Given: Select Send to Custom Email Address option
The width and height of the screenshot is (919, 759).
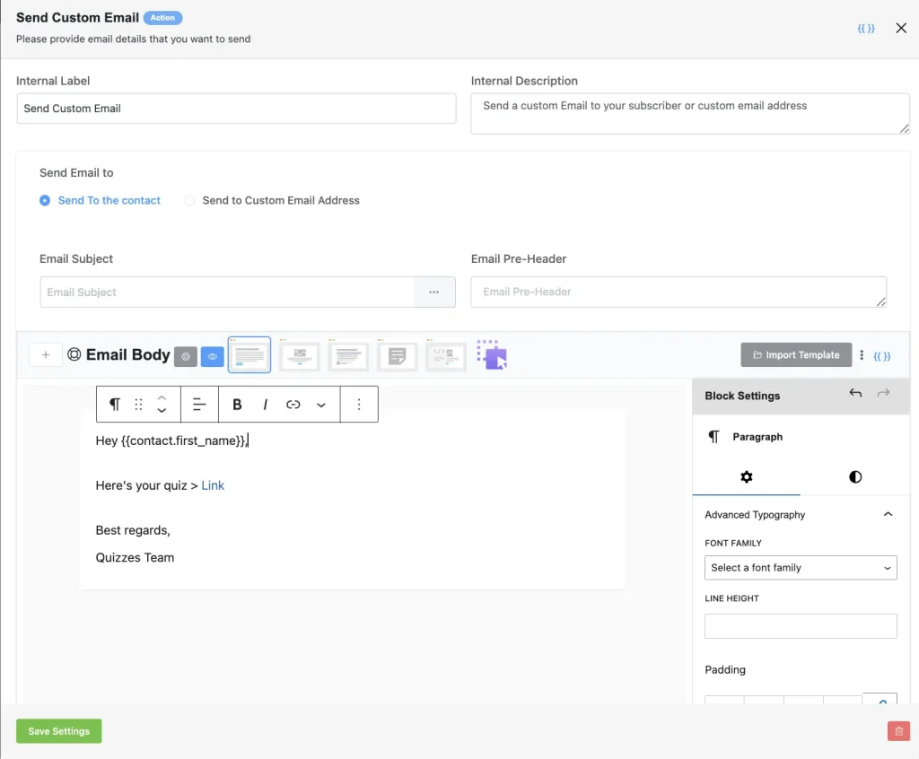Looking at the screenshot, I should point(188,201).
